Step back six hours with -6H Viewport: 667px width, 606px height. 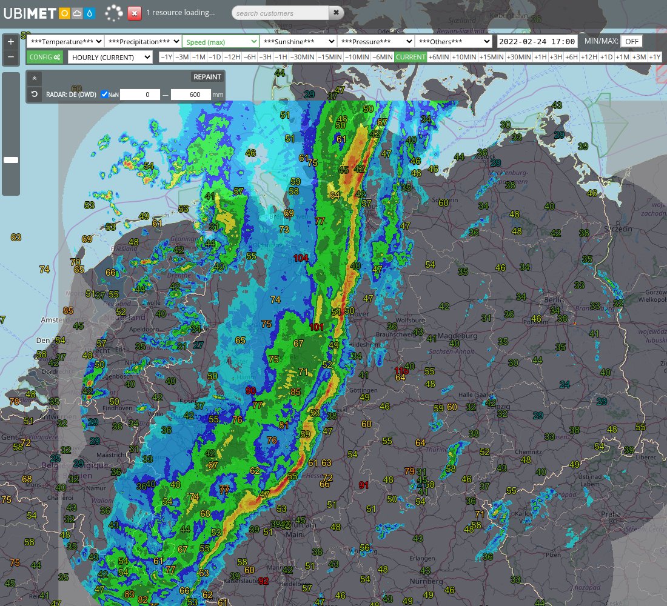250,57
